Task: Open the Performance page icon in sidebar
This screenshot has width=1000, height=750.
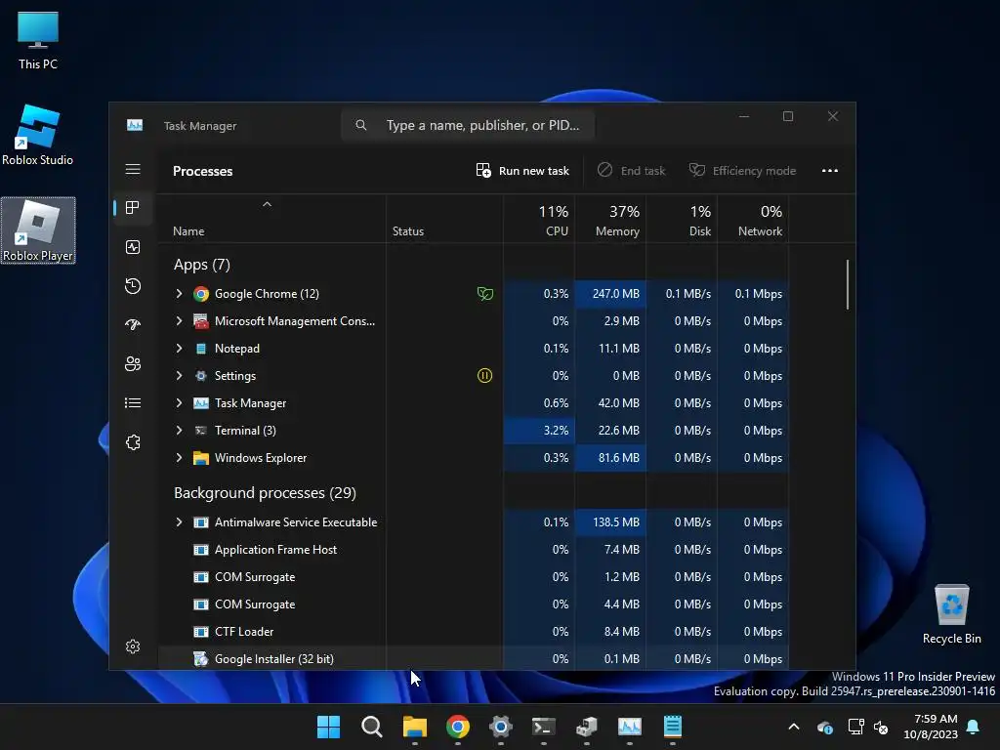Action: point(133,247)
